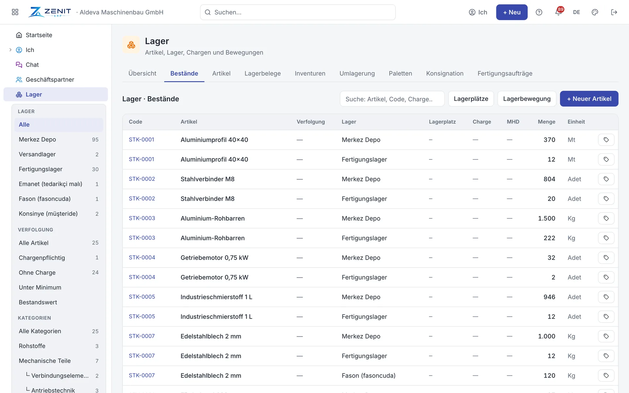Switch to the Übersicht tab
629x393 pixels.
coord(142,73)
